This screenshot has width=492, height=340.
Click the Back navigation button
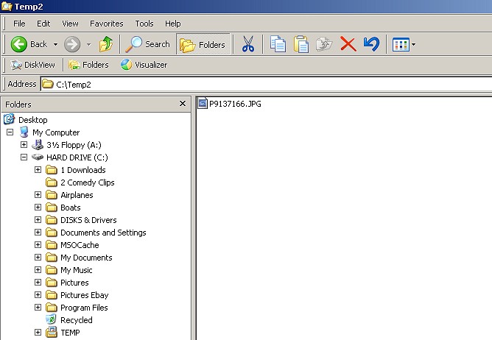[29, 44]
